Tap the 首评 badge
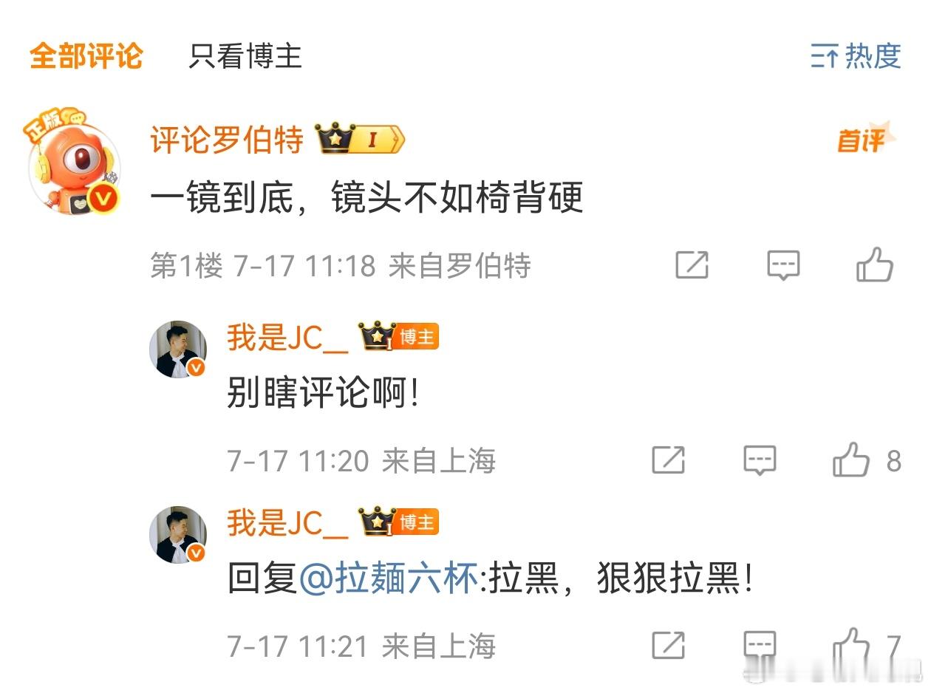Viewport: 931px width, 693px height. coord(866,138)
